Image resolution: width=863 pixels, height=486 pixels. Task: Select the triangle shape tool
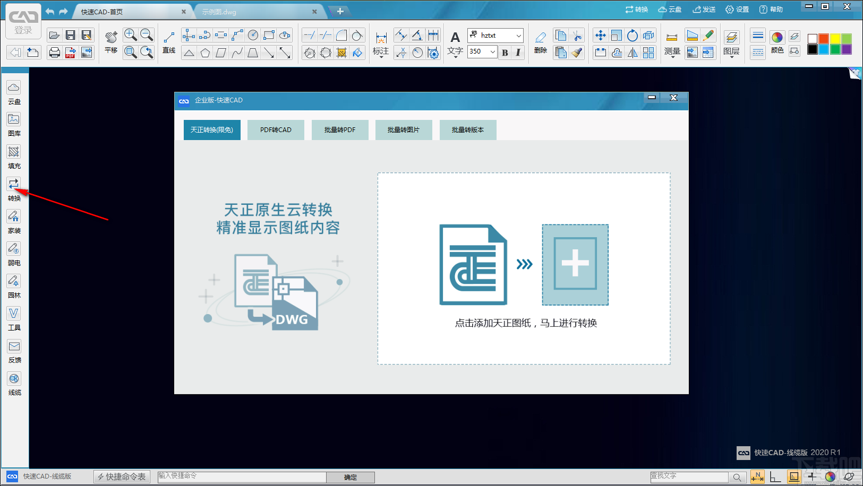click(189, 52)
